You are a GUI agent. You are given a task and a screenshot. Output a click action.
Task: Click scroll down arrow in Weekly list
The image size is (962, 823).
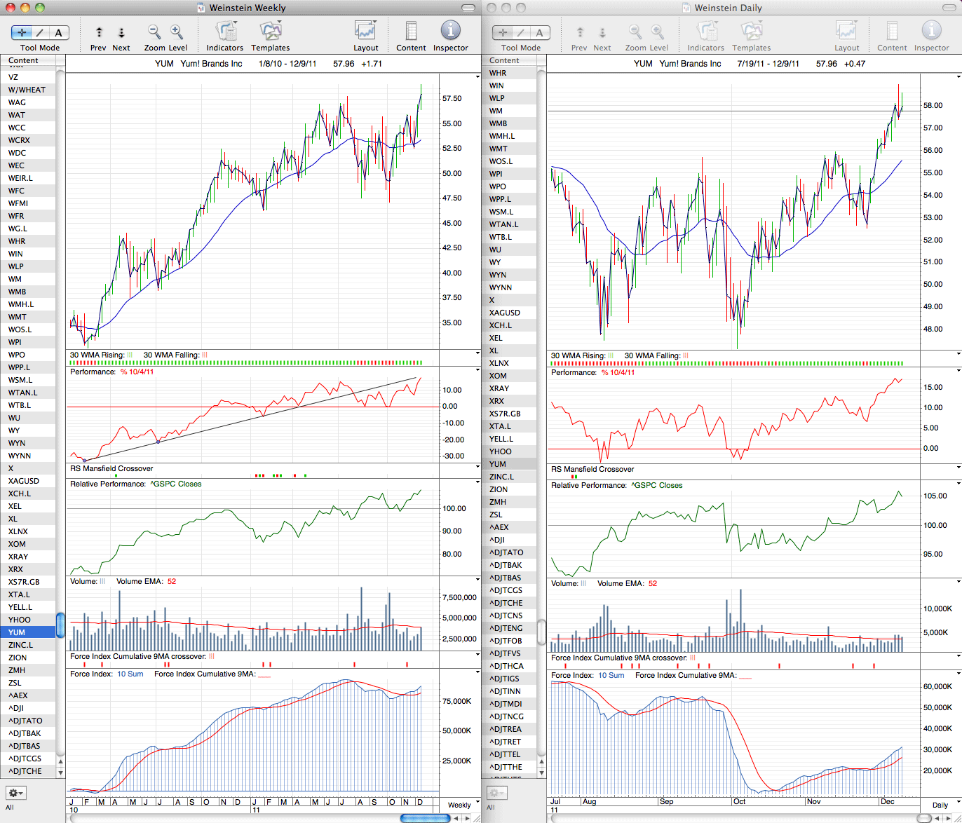pos(61,772)
